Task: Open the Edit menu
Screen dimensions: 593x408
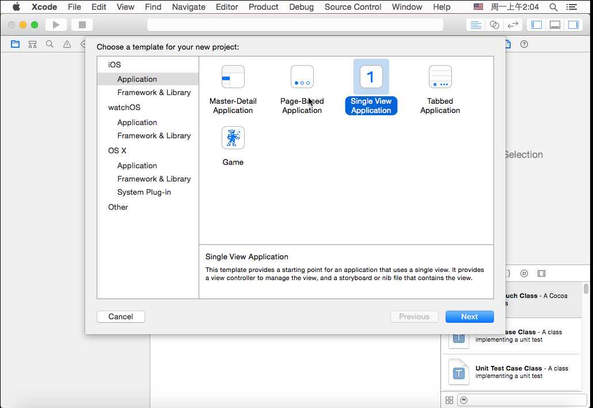Action: 98,7
